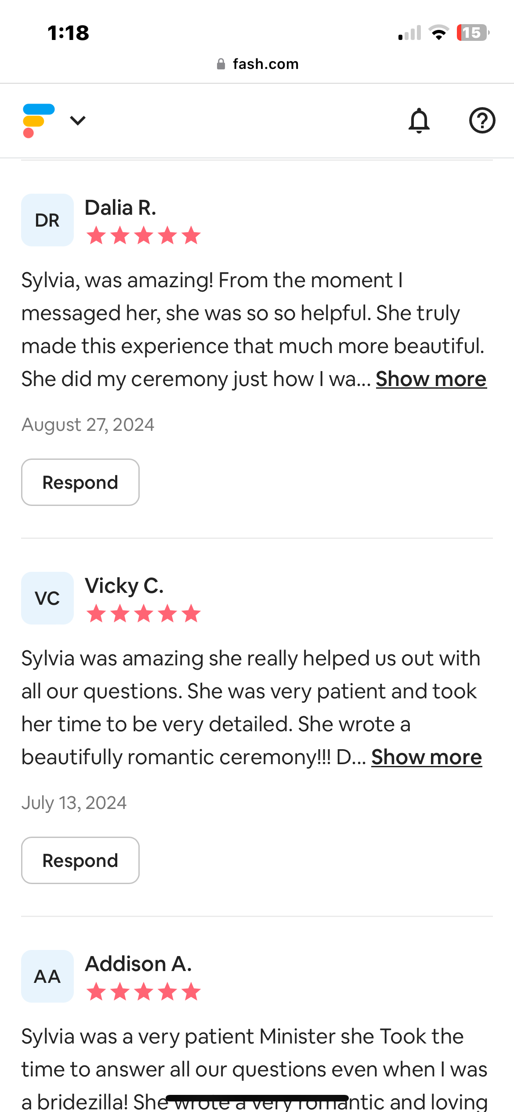Expand the menu chevron beside logo
This screenshot has width=514, height=1112.
78,120
